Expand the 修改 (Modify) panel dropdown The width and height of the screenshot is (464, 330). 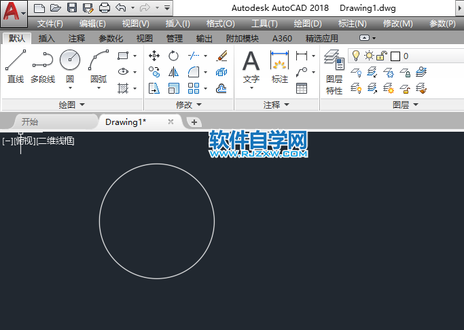[189, 105]
